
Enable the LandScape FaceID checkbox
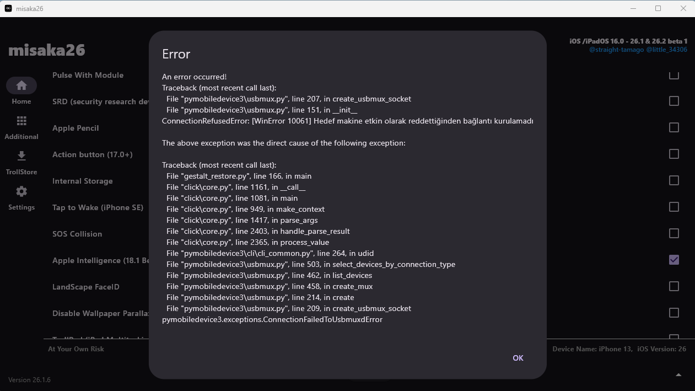point(674,286)
